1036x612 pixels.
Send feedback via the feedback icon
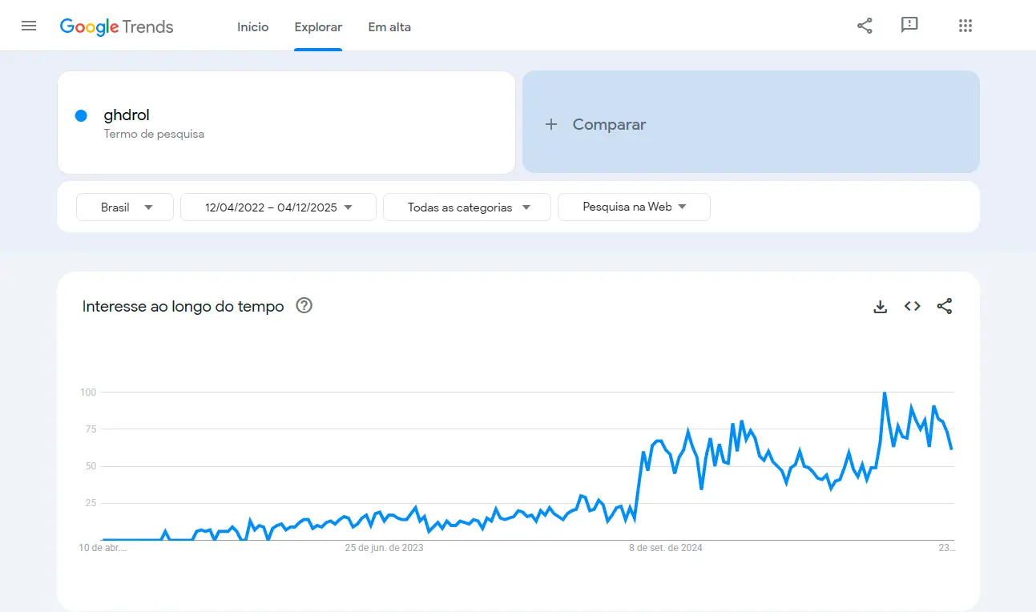(909, 25)
